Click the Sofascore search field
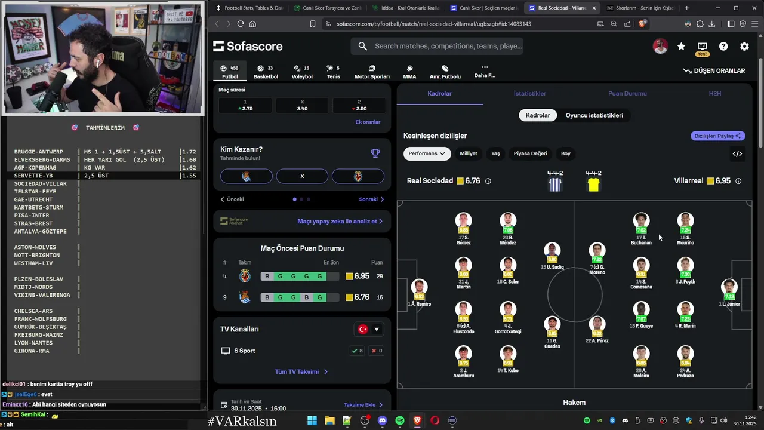This screenshot has height=430, width=764. [438, 46]
